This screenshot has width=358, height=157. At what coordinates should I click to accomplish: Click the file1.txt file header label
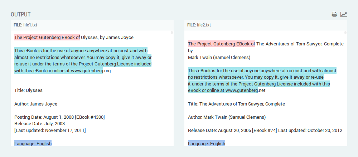tap(25, 25)
